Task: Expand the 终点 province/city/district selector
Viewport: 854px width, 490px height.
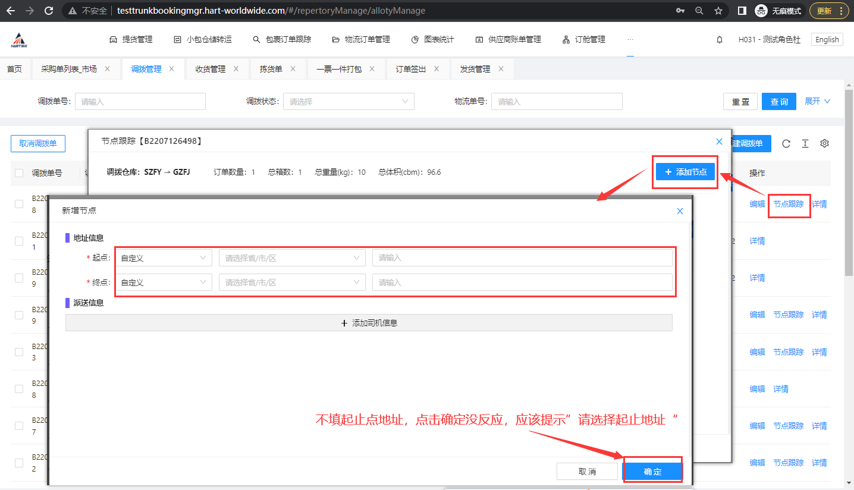Action: [x=291, y=282]
